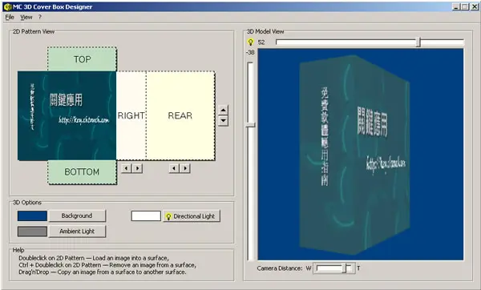Click the blue background color swatch
Image resolution: width=481 pixels, height=290 pixels.
[32, 215]
